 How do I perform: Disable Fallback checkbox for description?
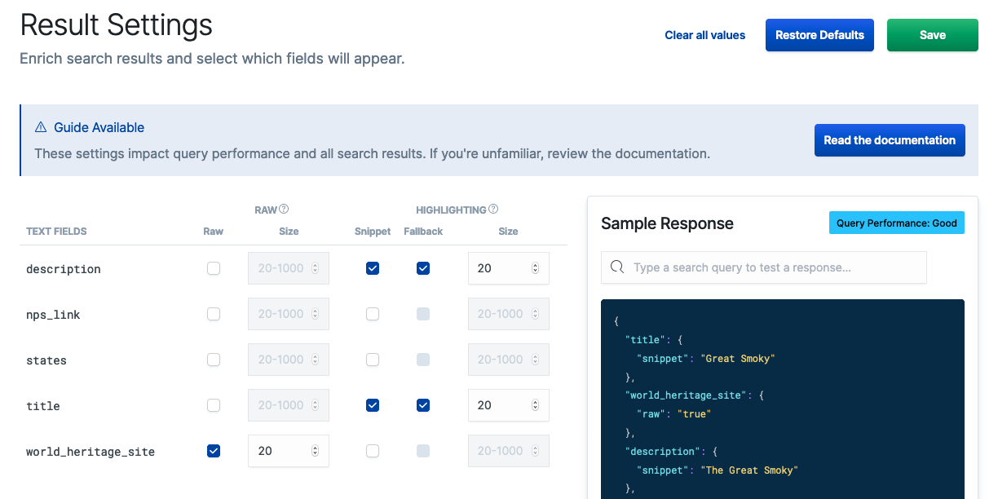pyautogui.click(x=423, y=268)
